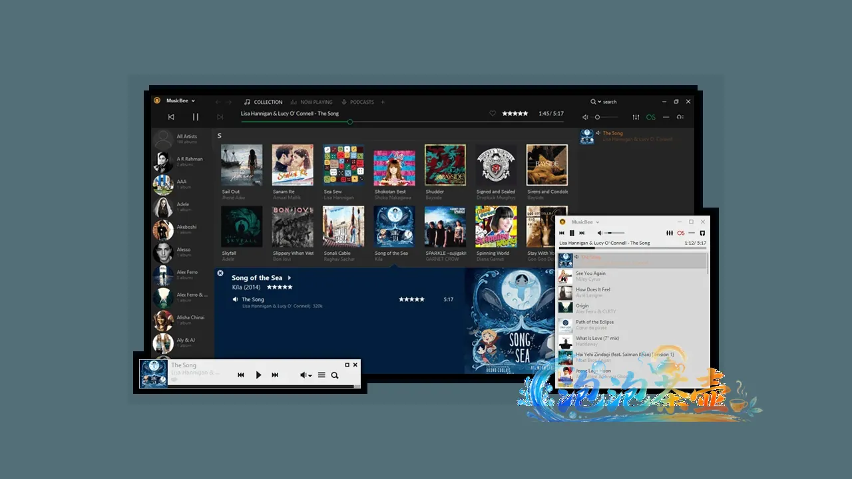Open equalizer in light compact player
852x479 pixels.
click(670, 233)
